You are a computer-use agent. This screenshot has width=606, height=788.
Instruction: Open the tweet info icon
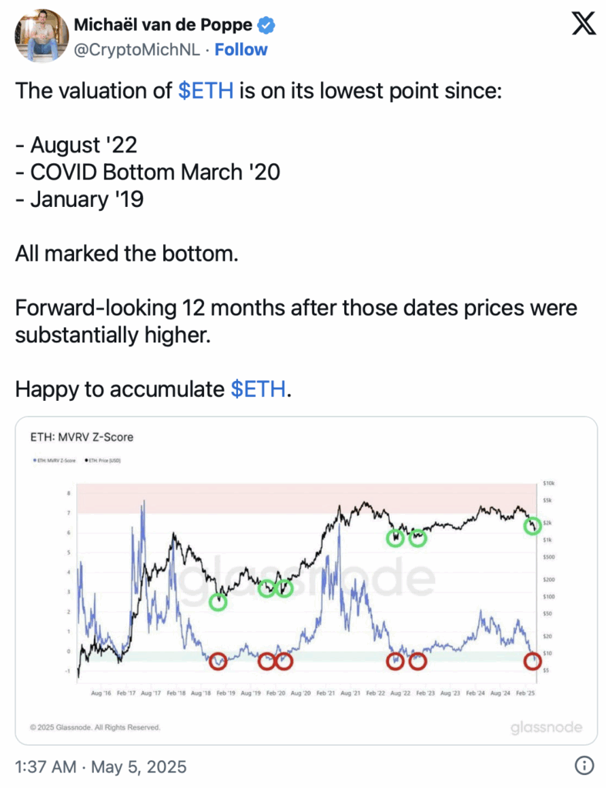tap(584, 766)
